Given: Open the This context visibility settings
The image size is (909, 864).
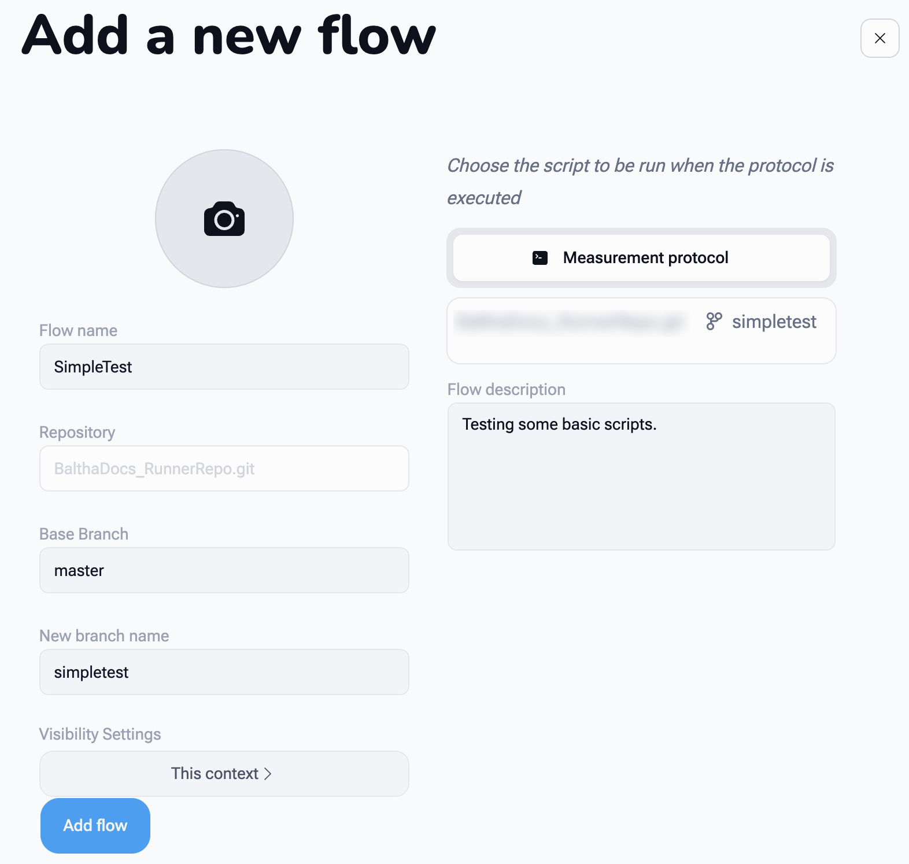Looking at the screenshot, I should (x=224, y=773).
